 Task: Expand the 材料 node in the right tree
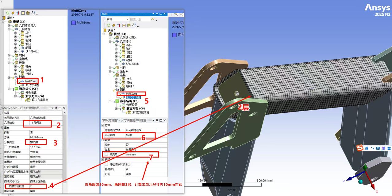tap(110, 68)
